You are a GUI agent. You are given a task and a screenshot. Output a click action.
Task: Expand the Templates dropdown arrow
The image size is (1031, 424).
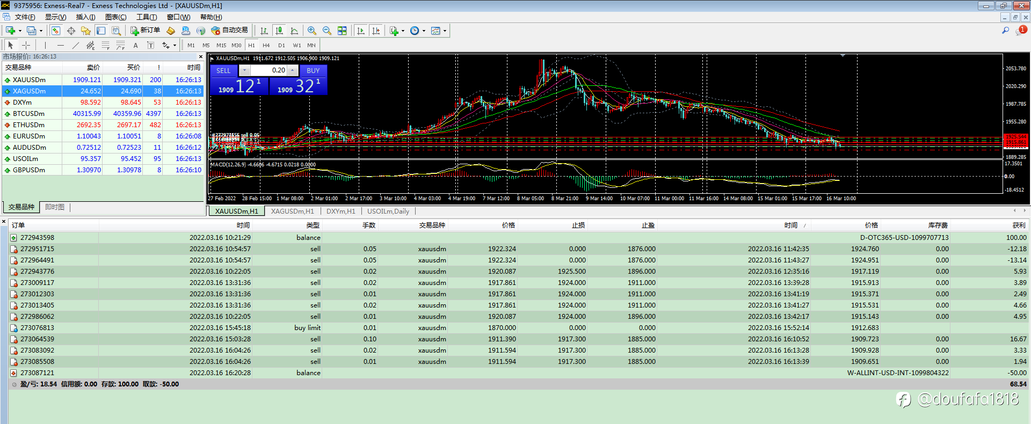[x=445, y=31]
